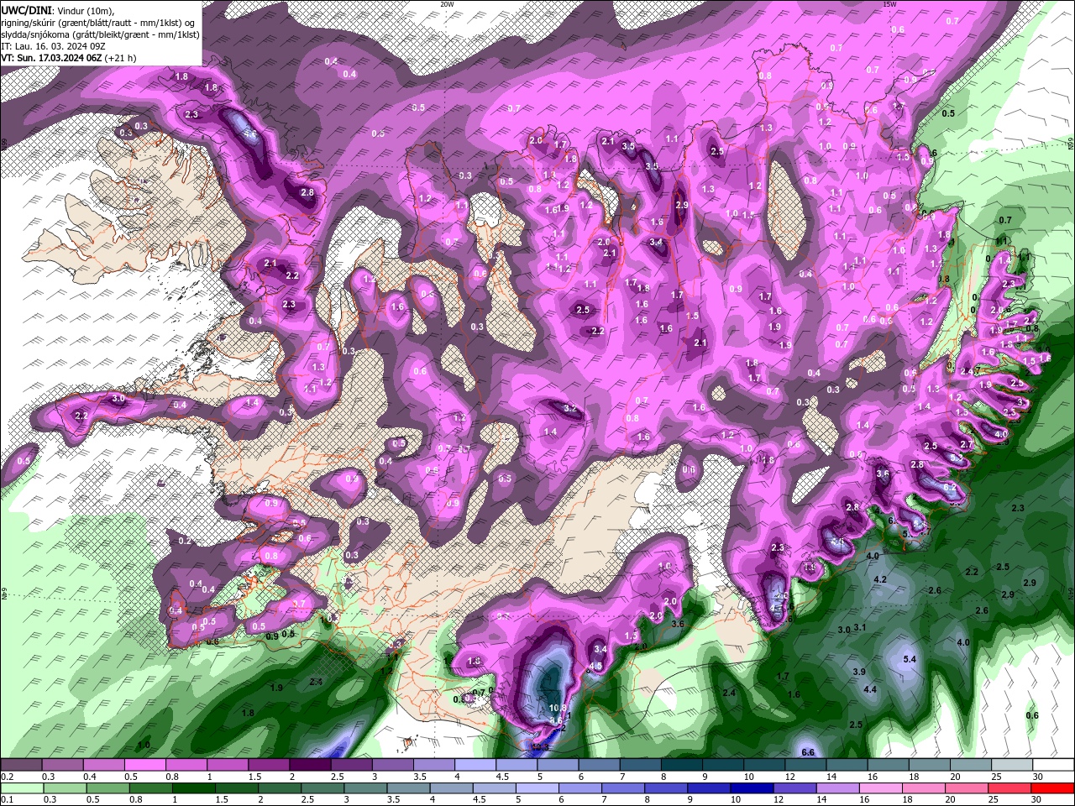The width and height of the screenshot is (1075, 806).
Task: Click the palest green 0.1 swatch in lower legend
Action: point(21,788)
